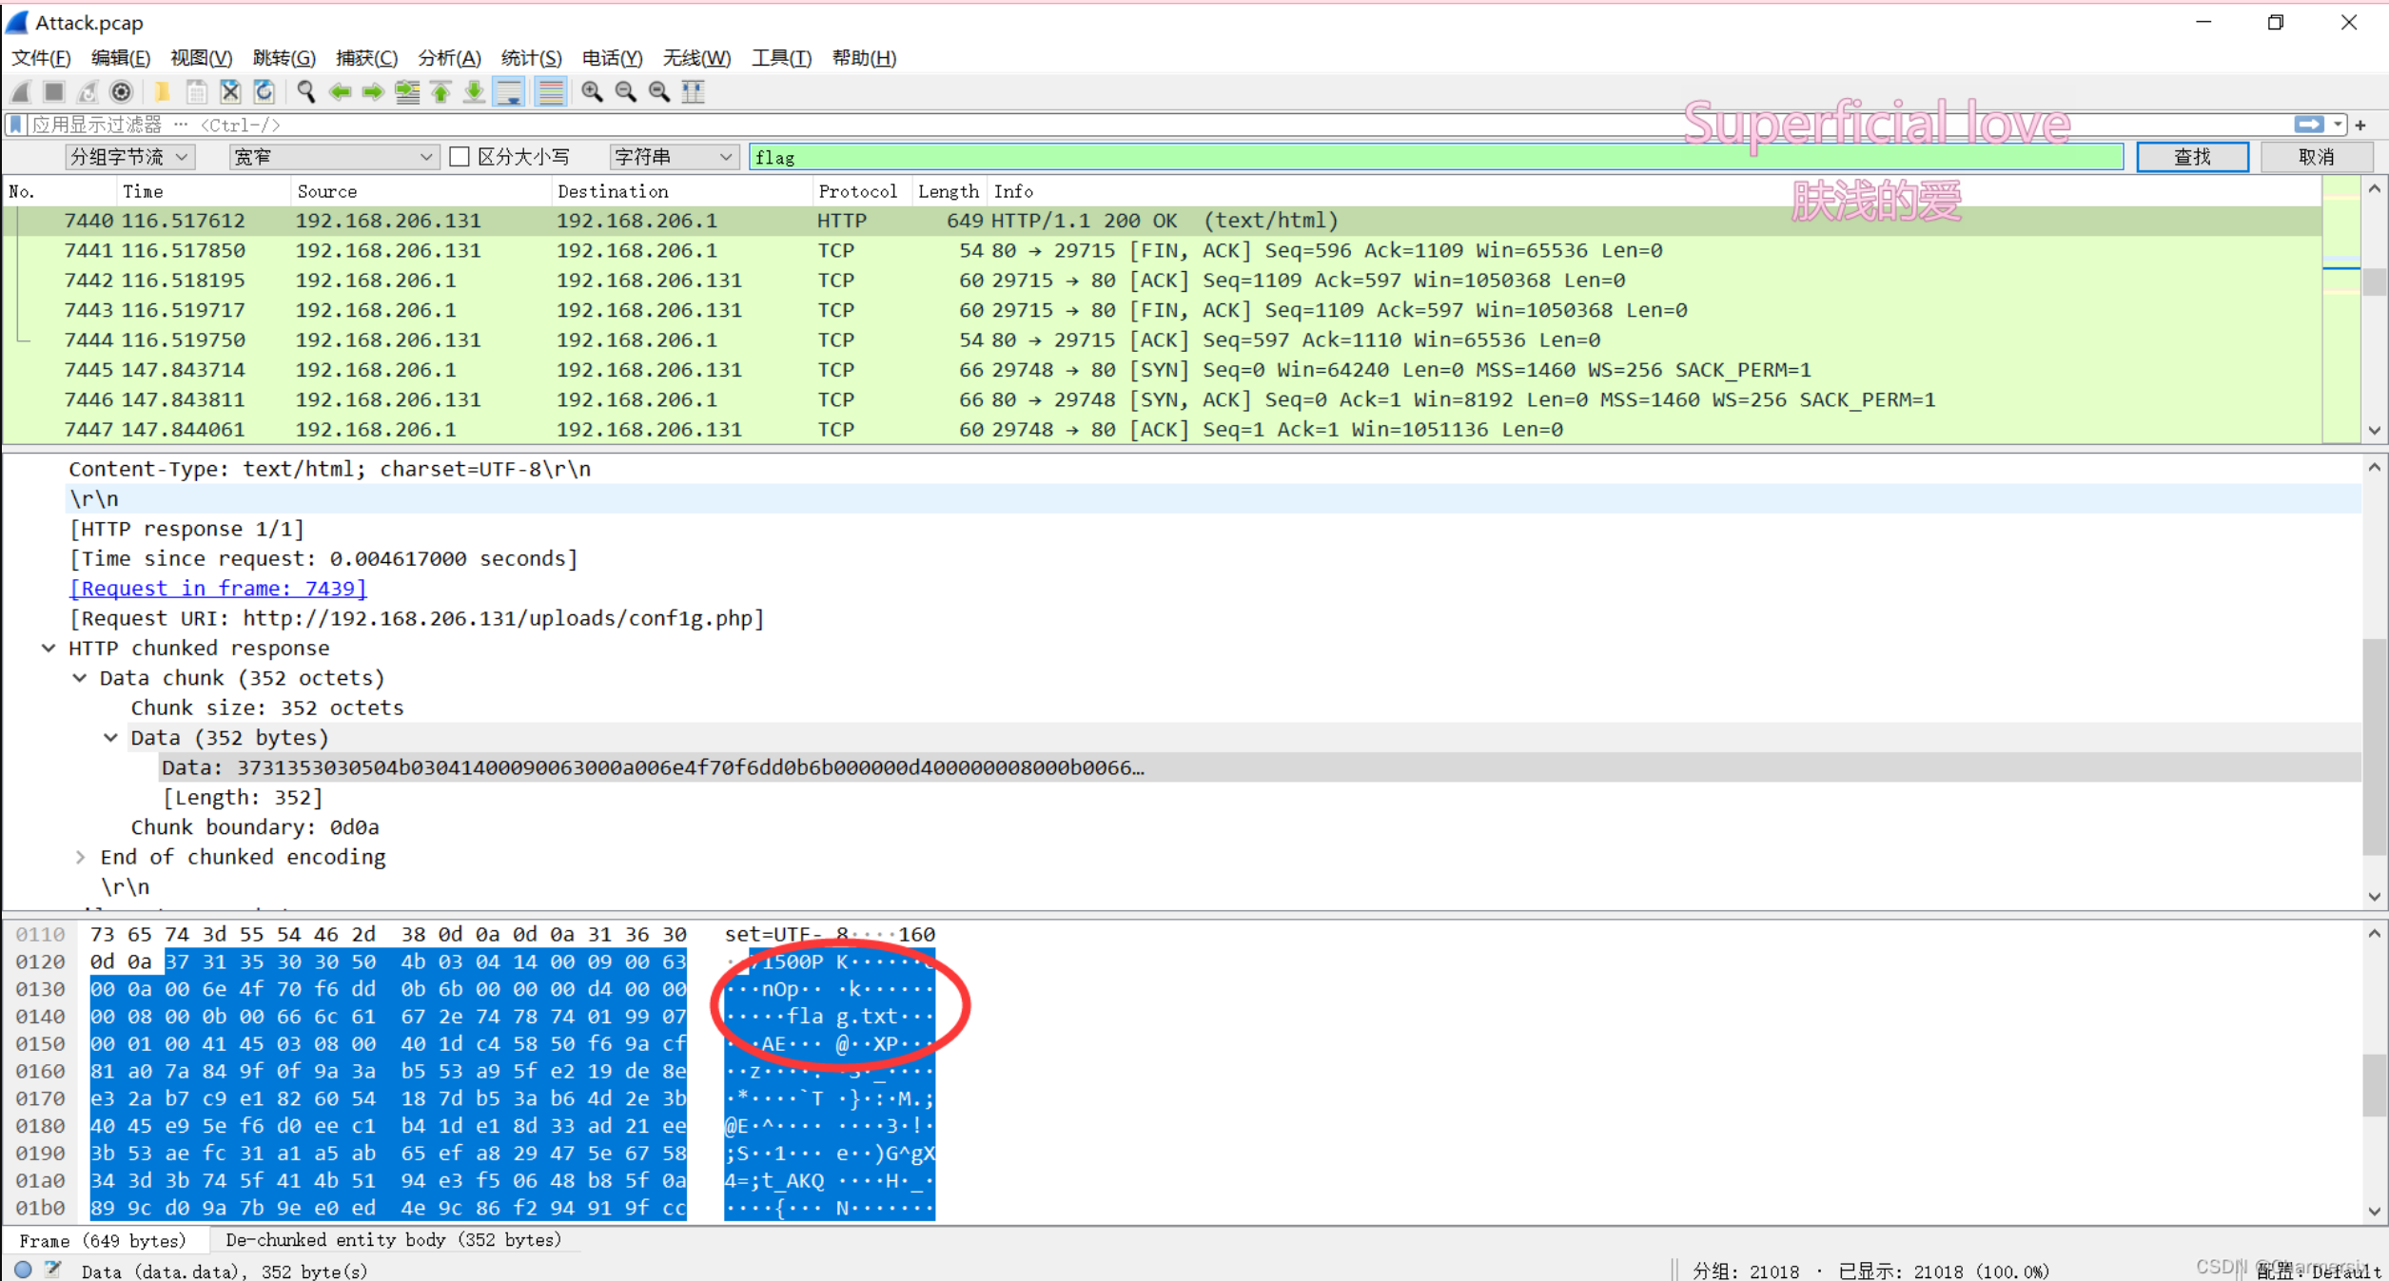Toggle auto-scroll during live capture icon
The image size is (2389, 1281).
pos(510,92)
